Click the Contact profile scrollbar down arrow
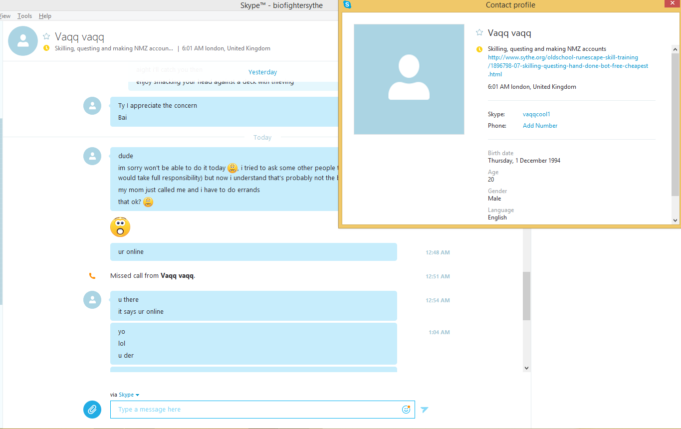 pyautogui.click(x=676, y=220)
